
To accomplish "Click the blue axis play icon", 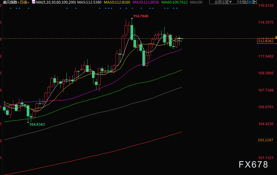I will pos(250,2).
